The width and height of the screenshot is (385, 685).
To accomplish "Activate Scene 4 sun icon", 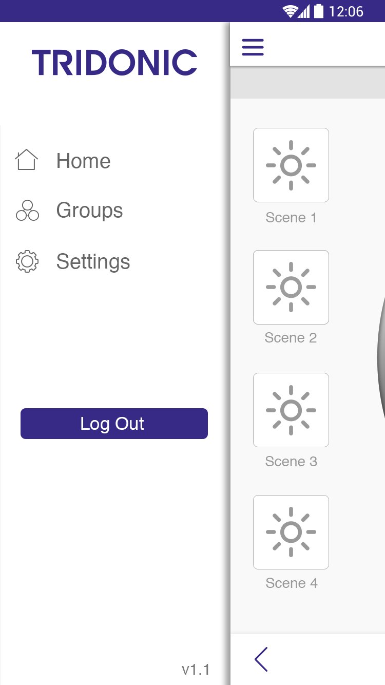I will point(291,532).
